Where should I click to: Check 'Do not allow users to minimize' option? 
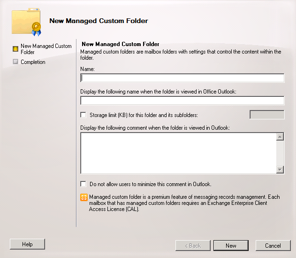pyautogui.click(x=83, y=184)
